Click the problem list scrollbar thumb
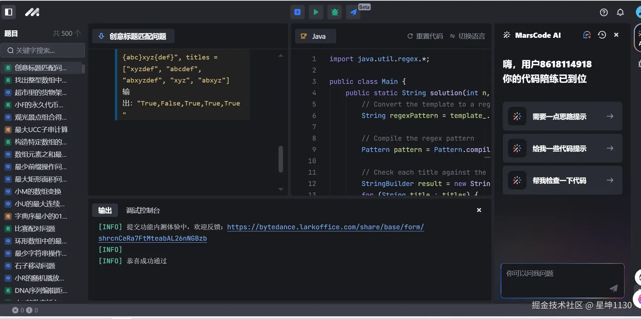This screenshot has width=641, height=319. pos(83,68)
